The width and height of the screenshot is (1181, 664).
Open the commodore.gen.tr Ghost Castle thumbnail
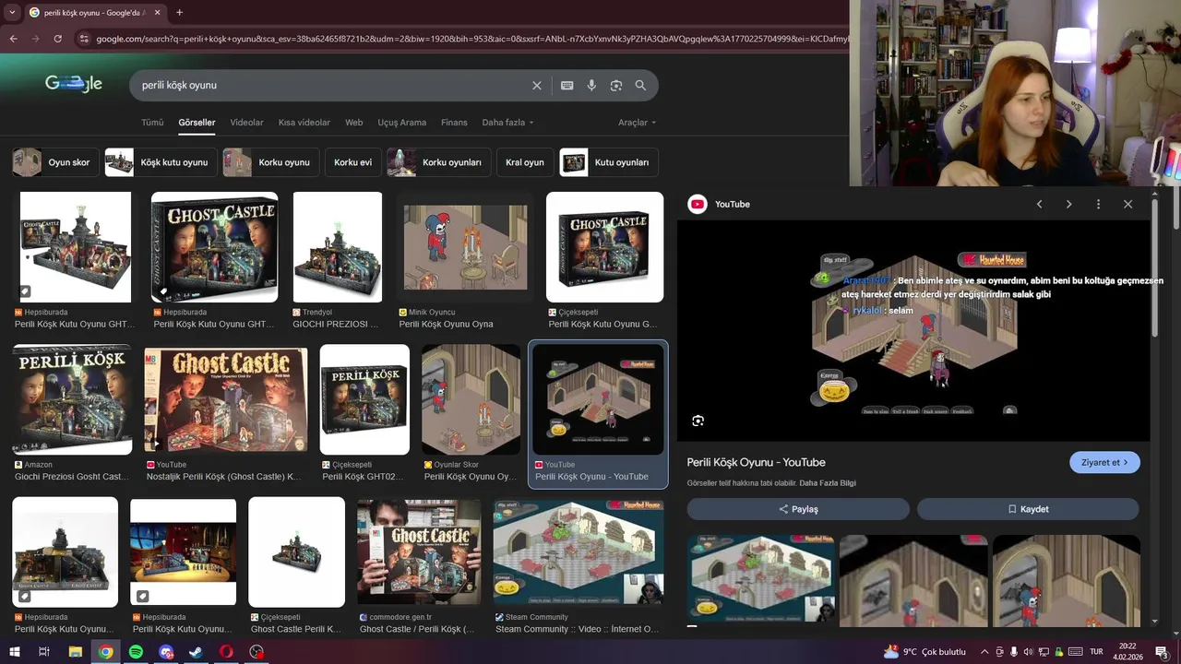[419, 552]
